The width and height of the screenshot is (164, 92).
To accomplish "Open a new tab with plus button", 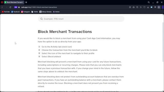I will click(x=26, y=2).
